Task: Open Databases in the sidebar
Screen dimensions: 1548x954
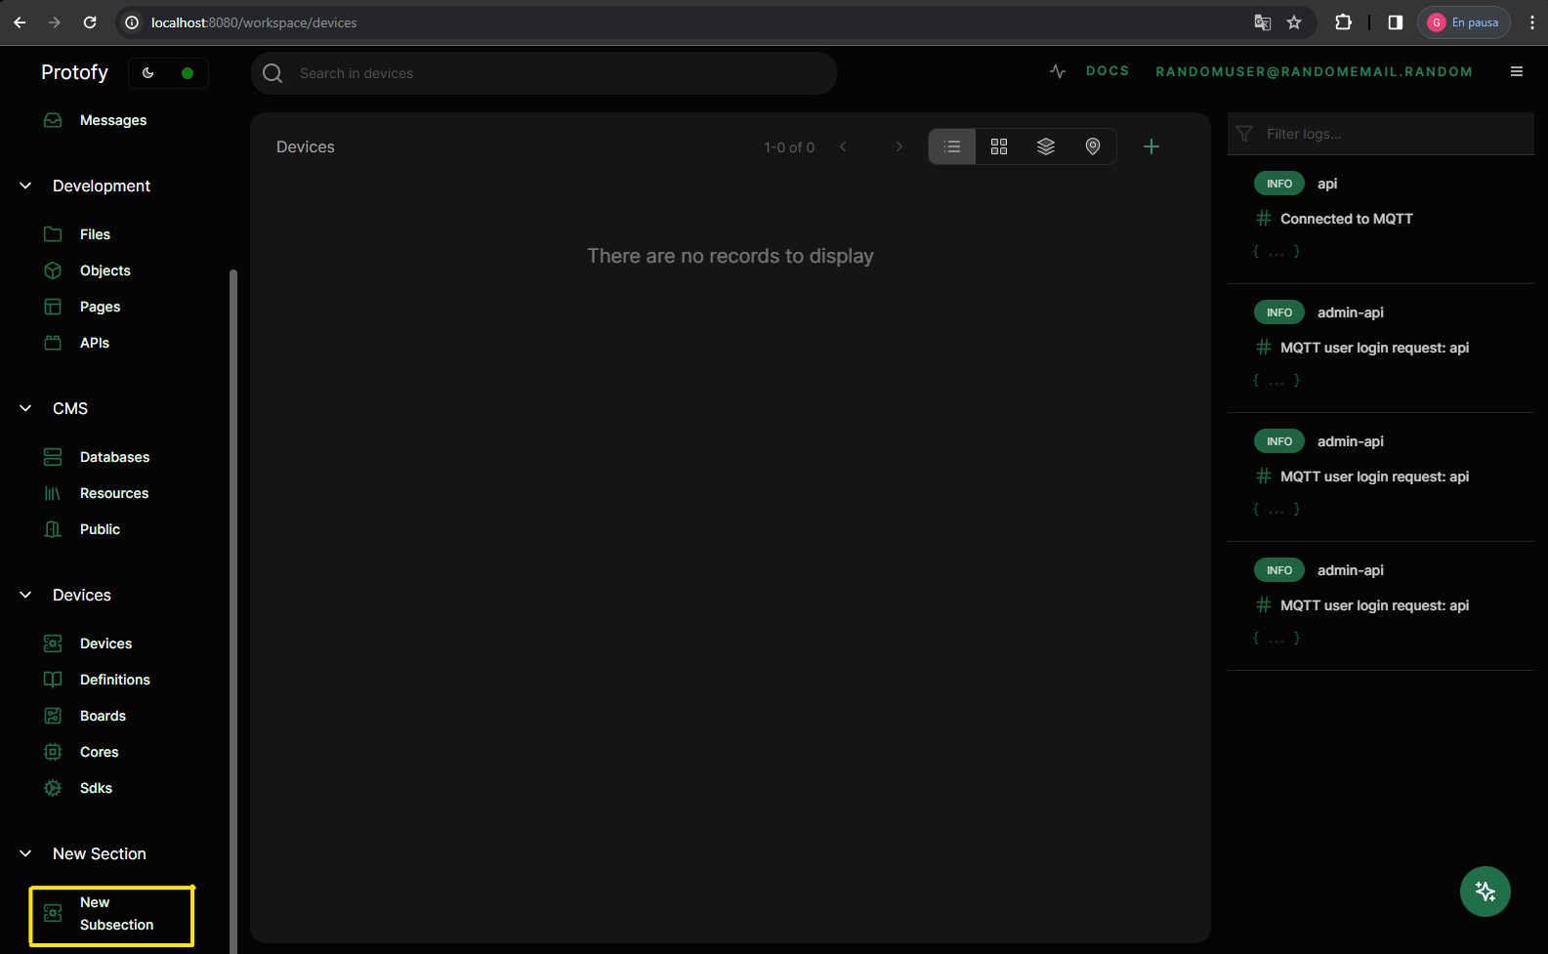Action: point(114,457)
